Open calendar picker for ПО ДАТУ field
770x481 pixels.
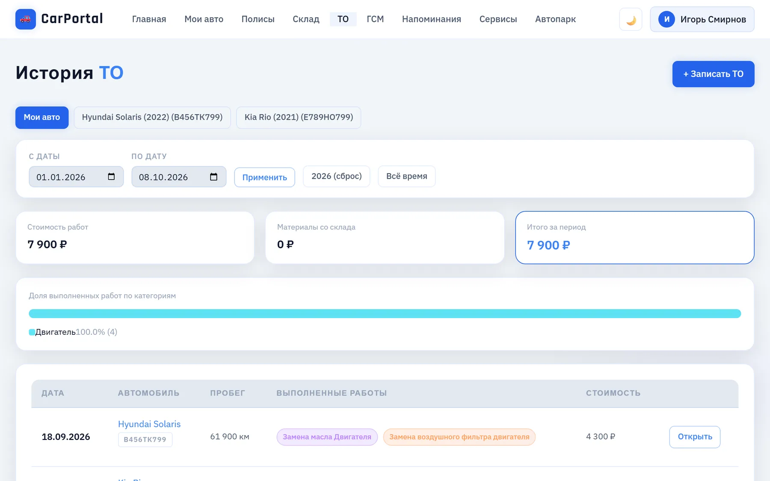coord(214,177)
